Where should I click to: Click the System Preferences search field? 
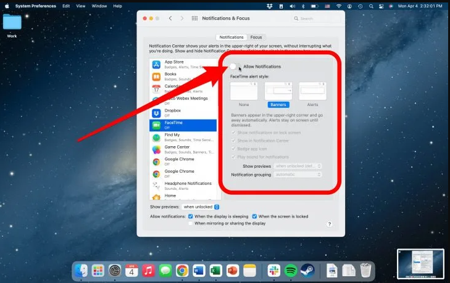(x=316, y=18)
